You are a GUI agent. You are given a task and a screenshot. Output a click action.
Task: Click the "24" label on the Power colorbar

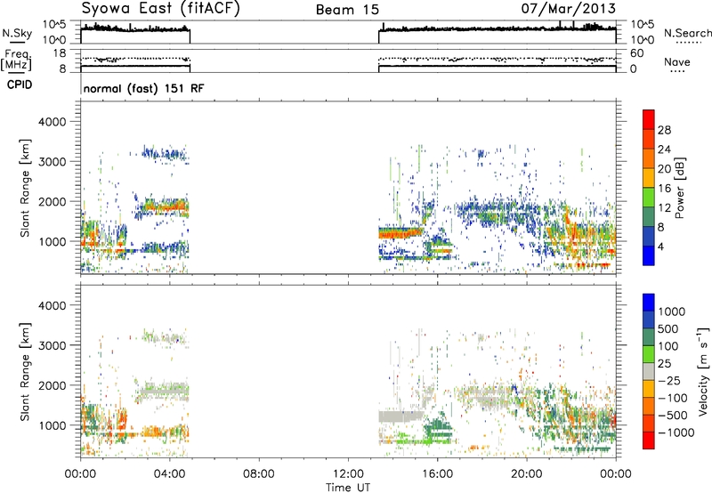click(x=664, y=150)
